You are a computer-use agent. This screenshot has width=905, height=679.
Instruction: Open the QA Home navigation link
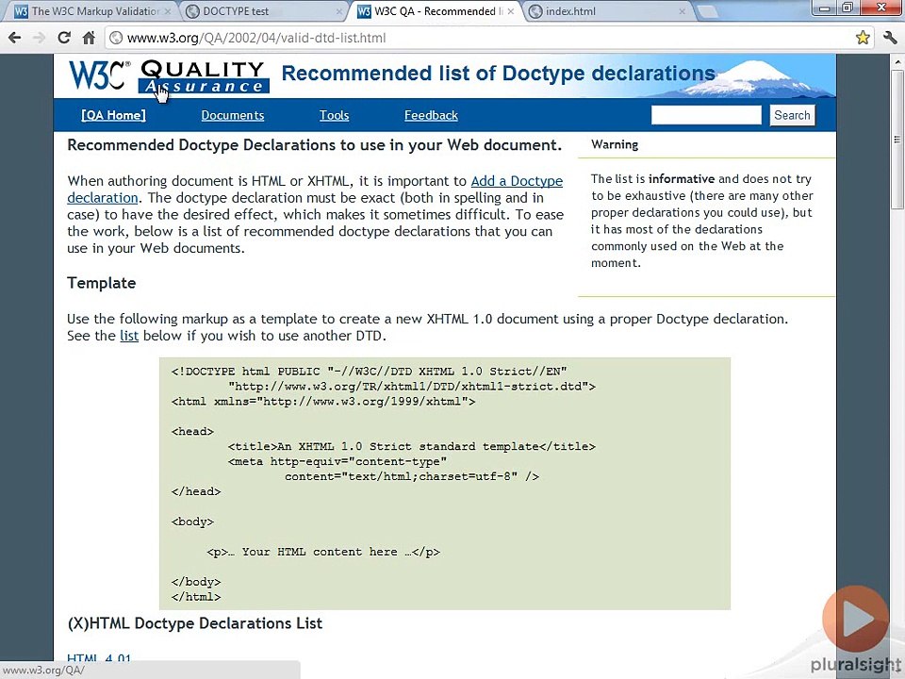(114, 115)
